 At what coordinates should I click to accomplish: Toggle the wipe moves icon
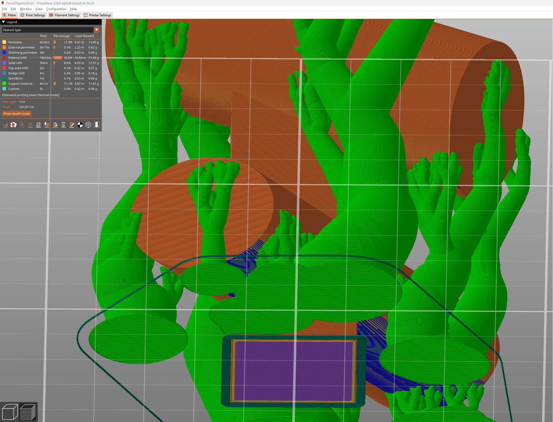14,125
